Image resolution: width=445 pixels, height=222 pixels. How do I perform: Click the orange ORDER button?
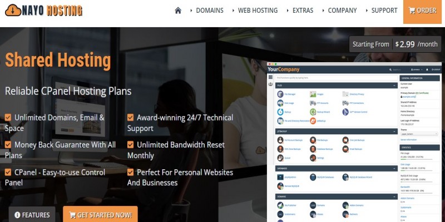tap(422, 11)
